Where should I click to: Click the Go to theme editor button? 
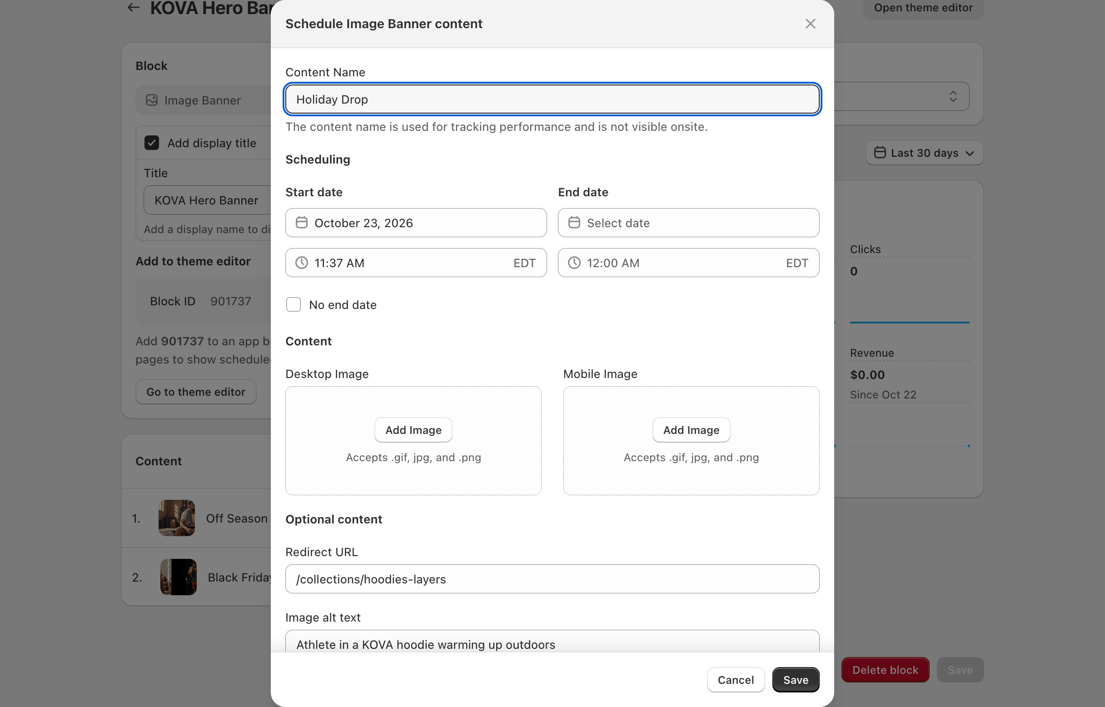tap(196, 392)
